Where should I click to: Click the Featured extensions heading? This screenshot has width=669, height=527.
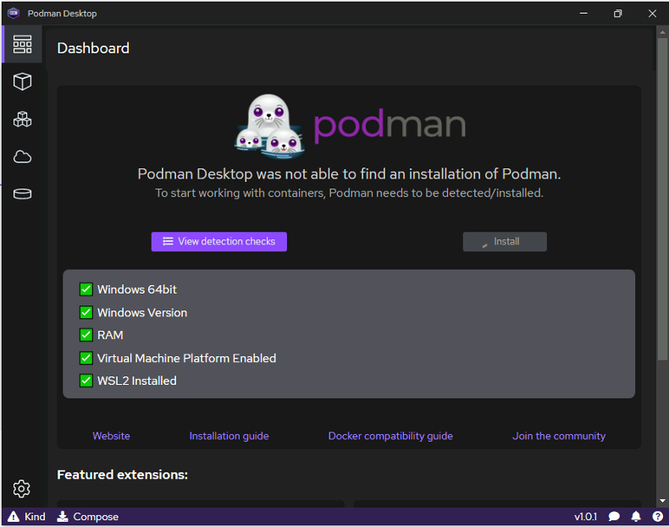123,475
